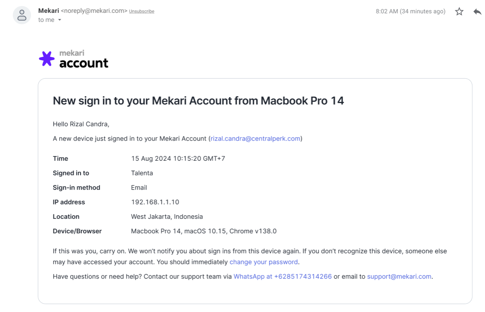Click the "account" wordmark in header
This screenshot has height=312, width=485.
84,63
